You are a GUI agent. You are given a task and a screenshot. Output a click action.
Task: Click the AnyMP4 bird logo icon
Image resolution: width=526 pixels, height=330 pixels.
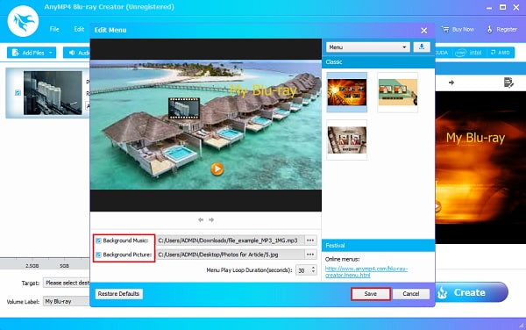pos(23,21)
